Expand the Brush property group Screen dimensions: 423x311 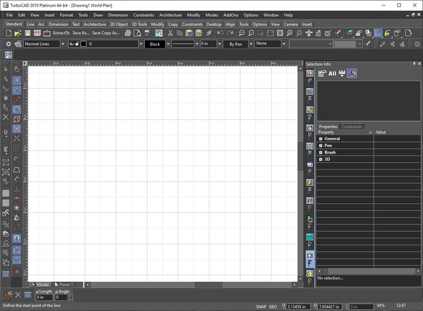pos(321,152)
